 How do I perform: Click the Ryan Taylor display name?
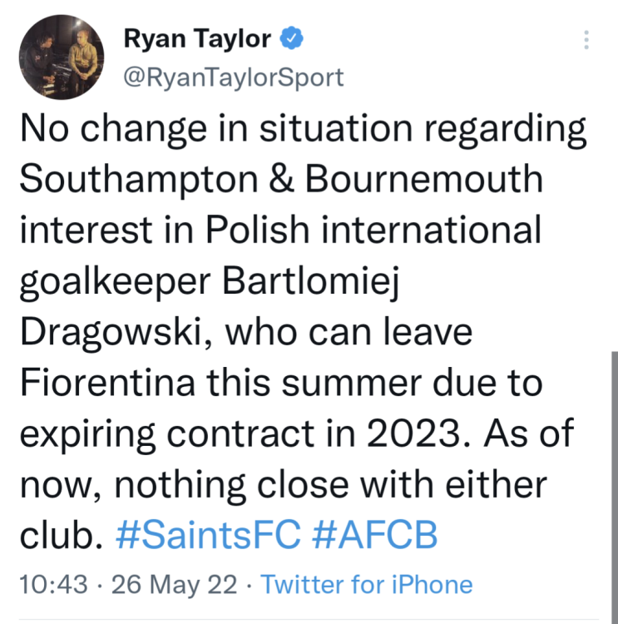tap(197, 38)
